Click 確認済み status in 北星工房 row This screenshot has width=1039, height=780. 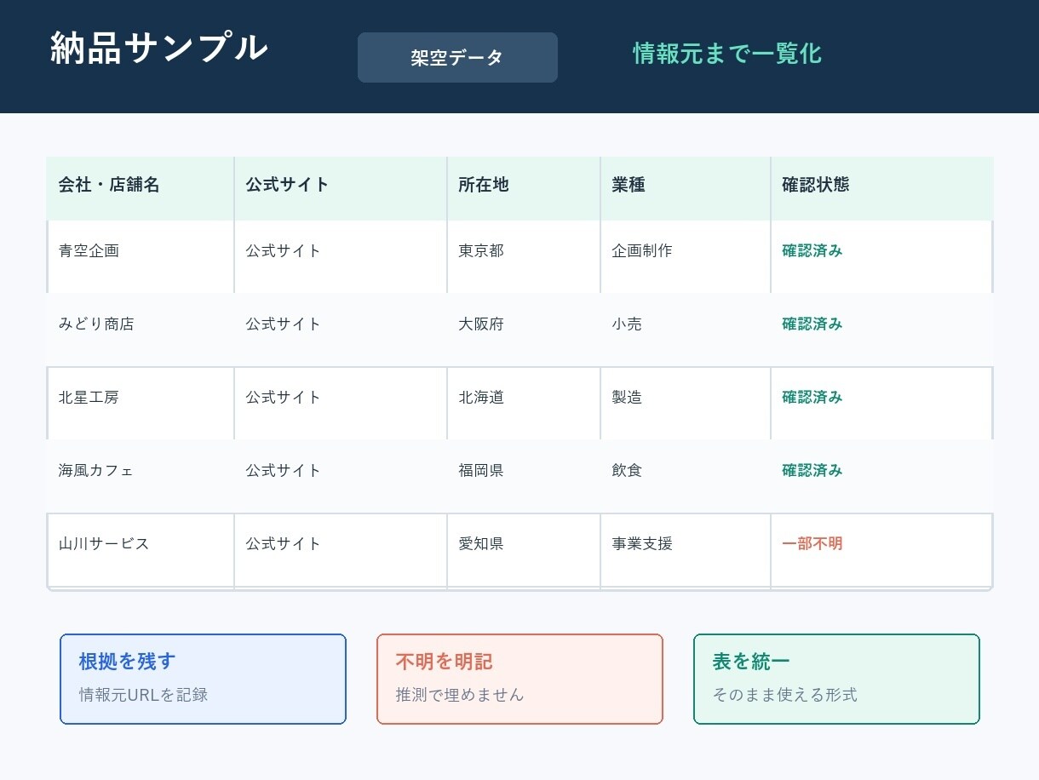[x=812, y=398]
